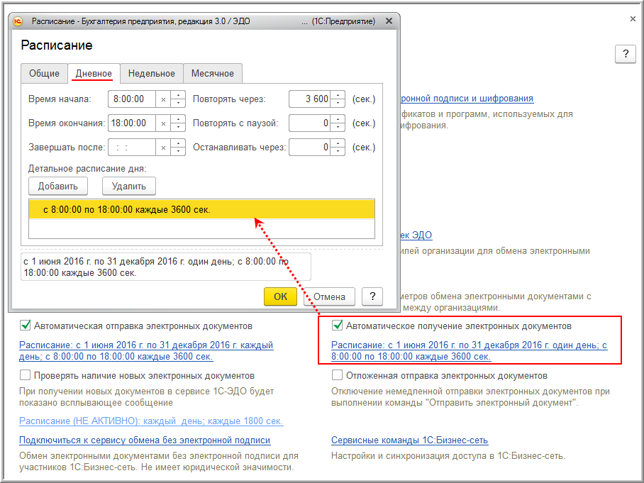Image resolution: width=644 pixels, height=483 pixels.
Task: Increase Останавливать через value with up arrow
Action: [x=338, y=143]
